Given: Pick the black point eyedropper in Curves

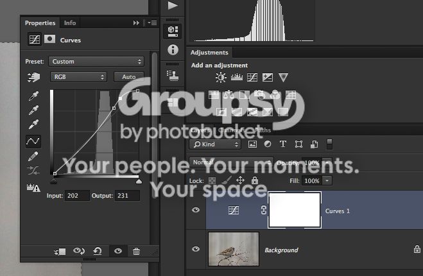Looking at the screenshot, I should 34,96.
